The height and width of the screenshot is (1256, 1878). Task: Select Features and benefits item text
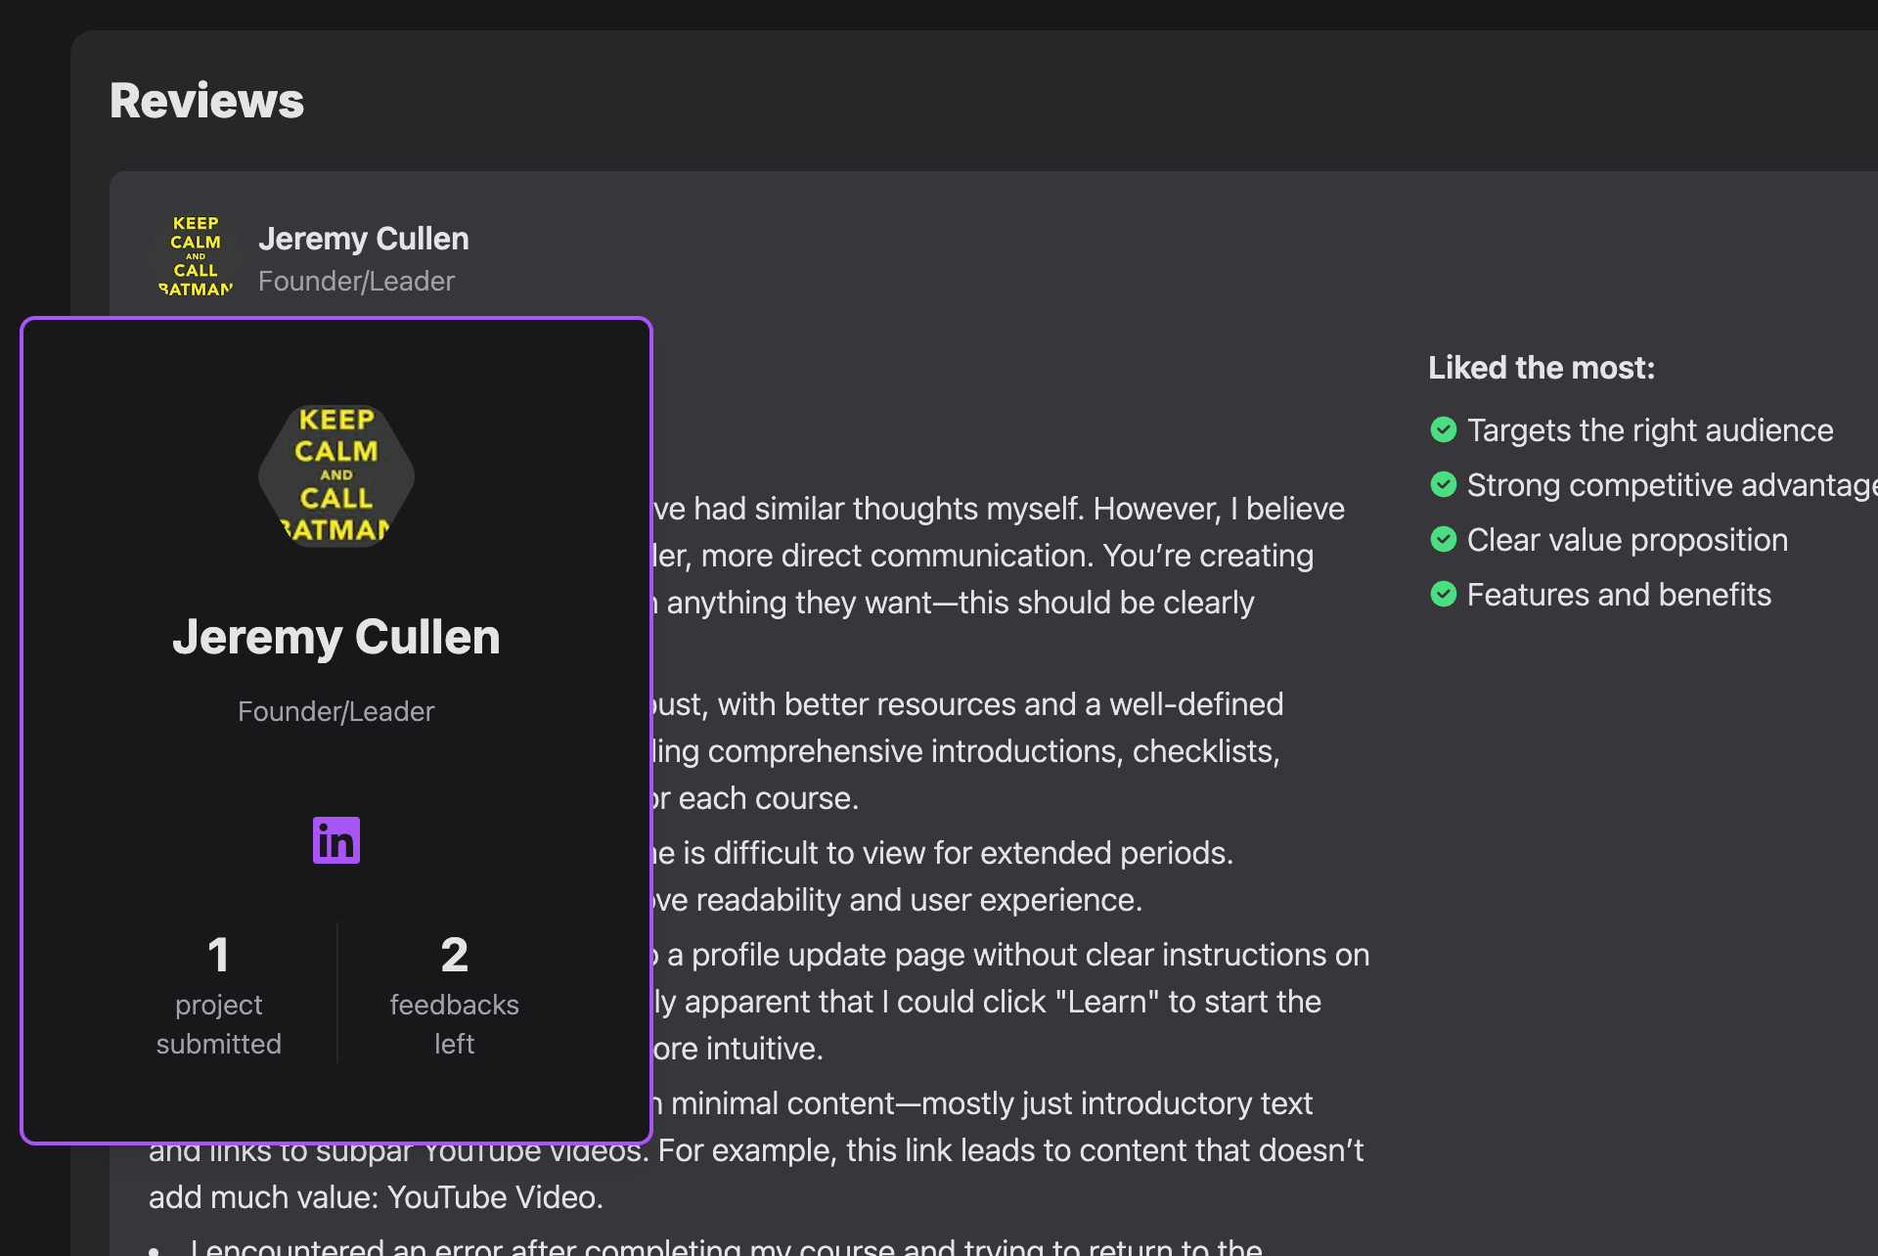pos(1619,595)
